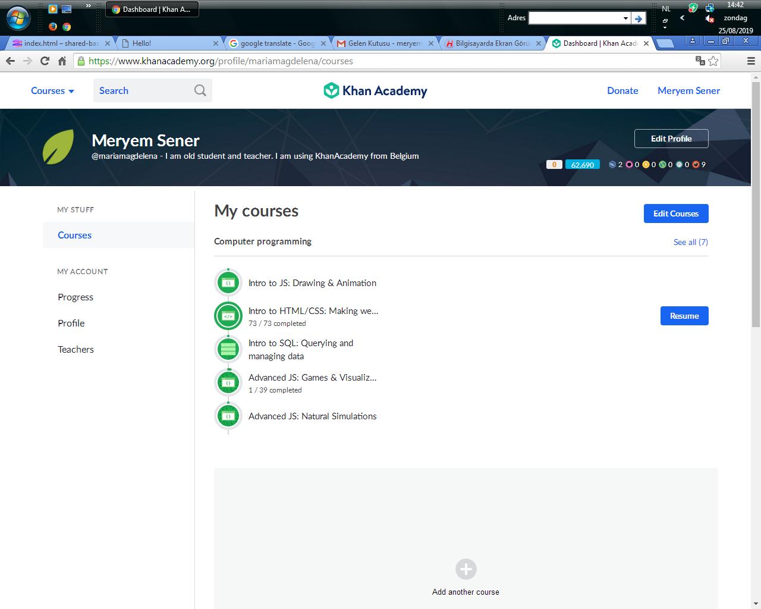761x609 pixels.
Task: Click the show desktop quick launch icon
Action: pos(67,9)
